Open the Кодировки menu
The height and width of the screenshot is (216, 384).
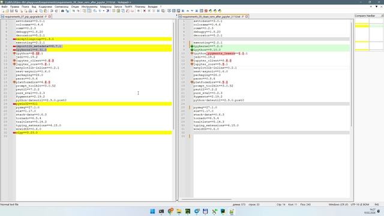[x=46, y=7]
